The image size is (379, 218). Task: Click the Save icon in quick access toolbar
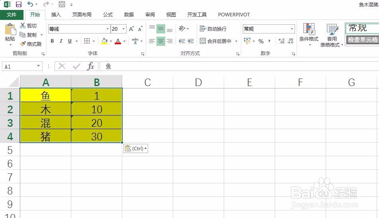tap(18, 4)
